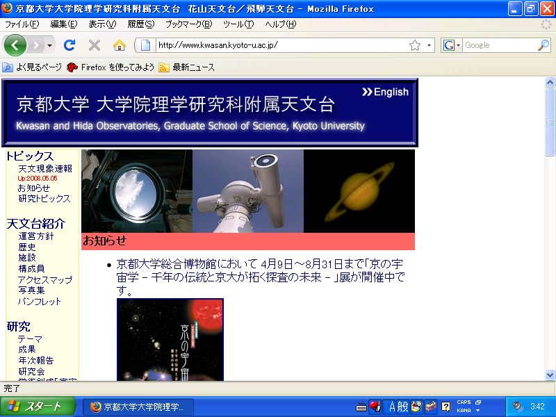
Task: Open the 履歴(S) menu
Action: (x=141, y=24)
